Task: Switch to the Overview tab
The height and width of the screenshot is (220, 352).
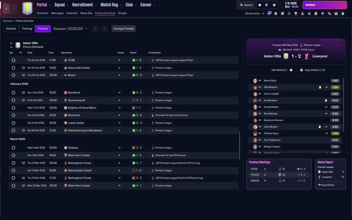Action: click(43, 13)
